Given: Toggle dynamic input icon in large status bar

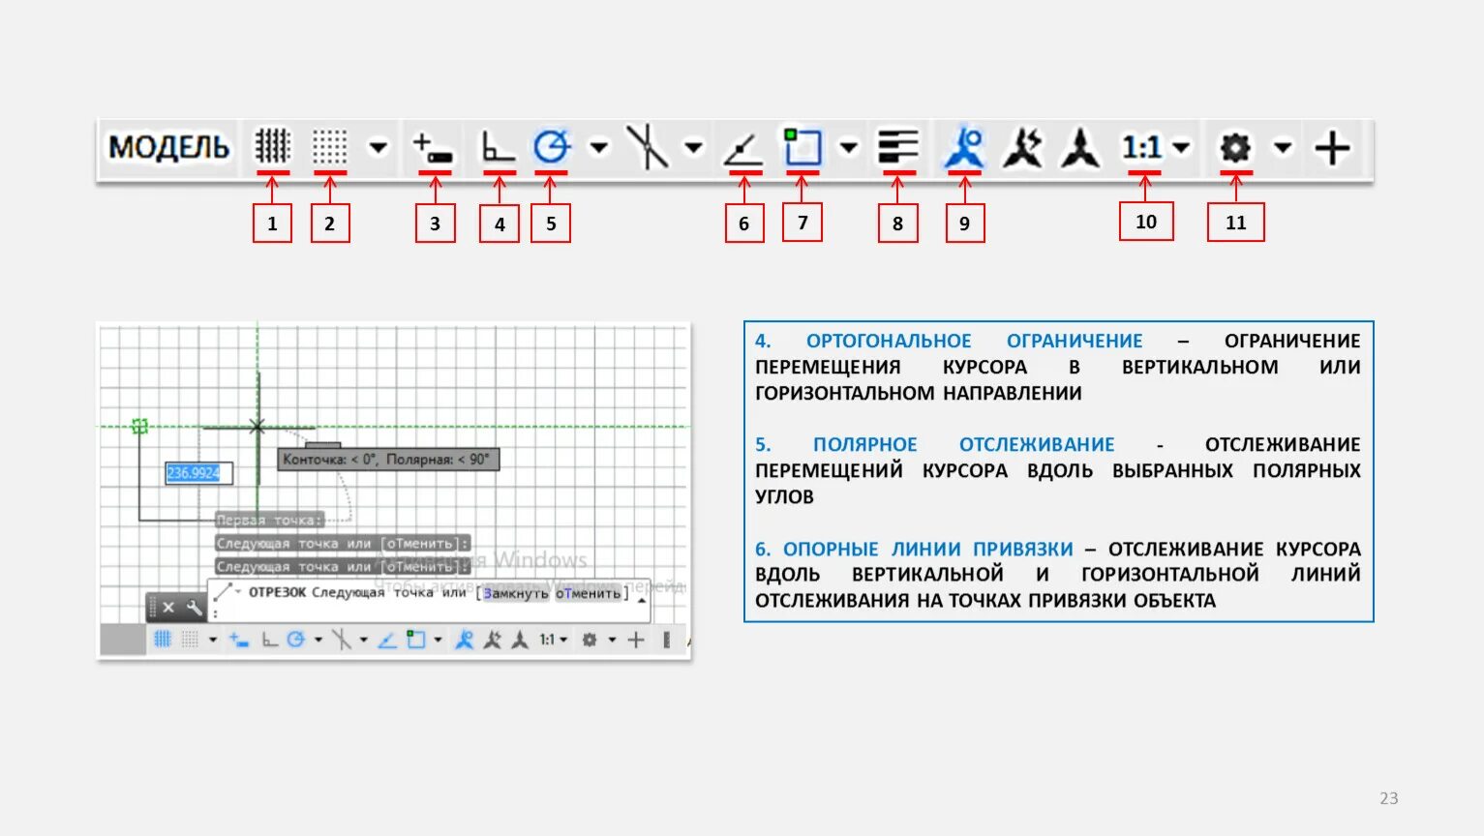Looking at the screenshot, I should (x=434, y=148).
